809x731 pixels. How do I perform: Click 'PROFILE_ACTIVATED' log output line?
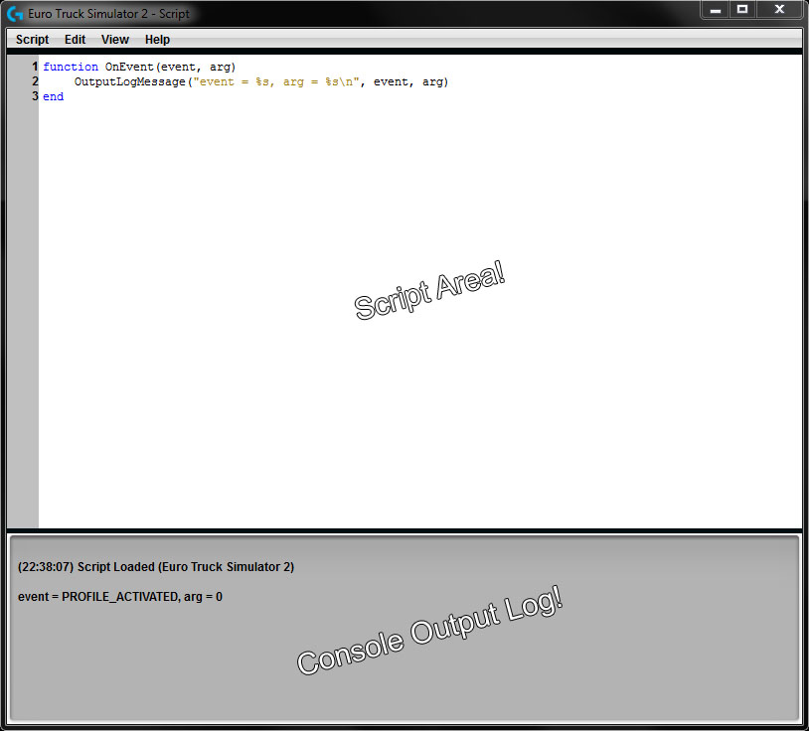[x=119, y=597]
